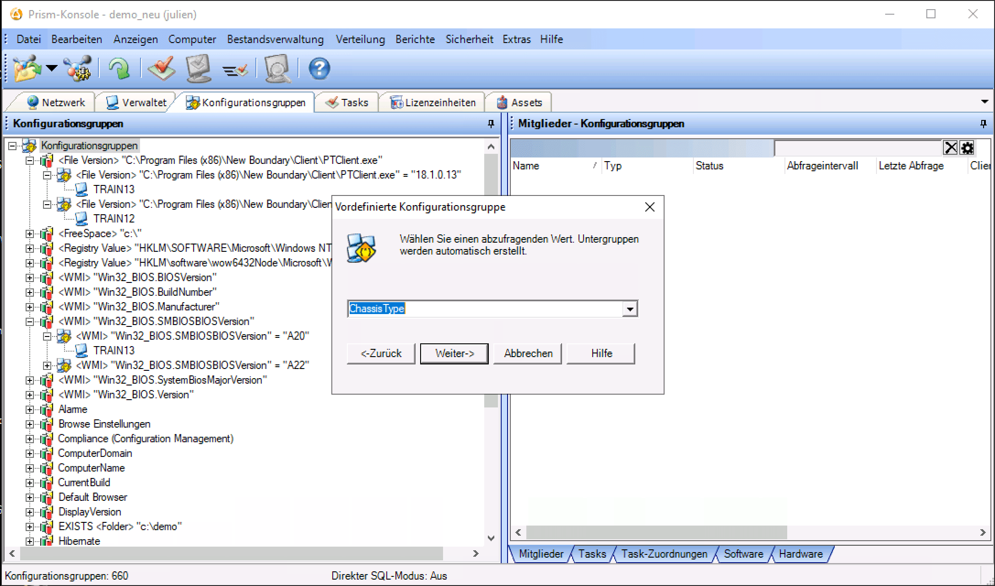Expand the FreeSpace "c:\" tree node
995x586 pixels.
30,234
